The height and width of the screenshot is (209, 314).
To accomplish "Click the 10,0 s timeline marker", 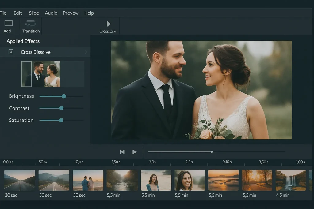I will tap(79, 162).
